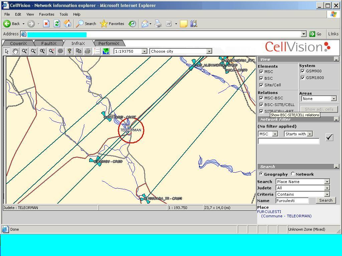Click the magnifier with red X icon

[x=51, y=51]
